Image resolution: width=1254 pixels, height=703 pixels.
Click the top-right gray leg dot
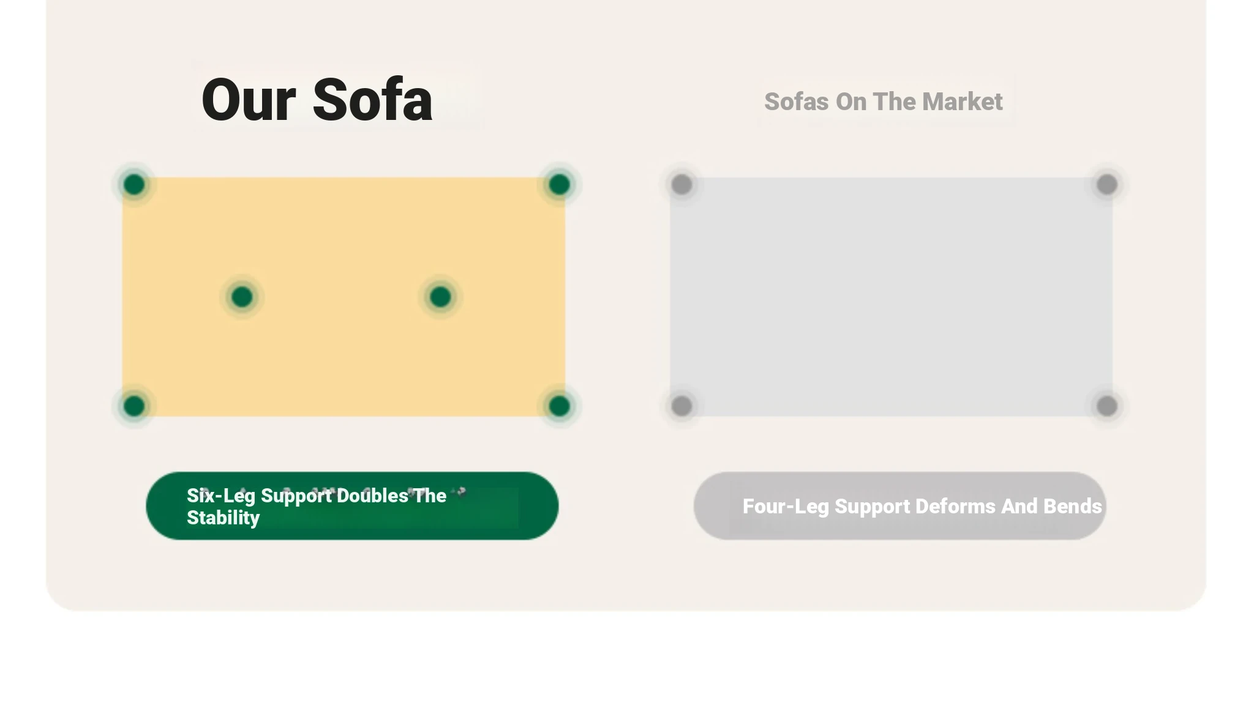(x=1106, y=184)
